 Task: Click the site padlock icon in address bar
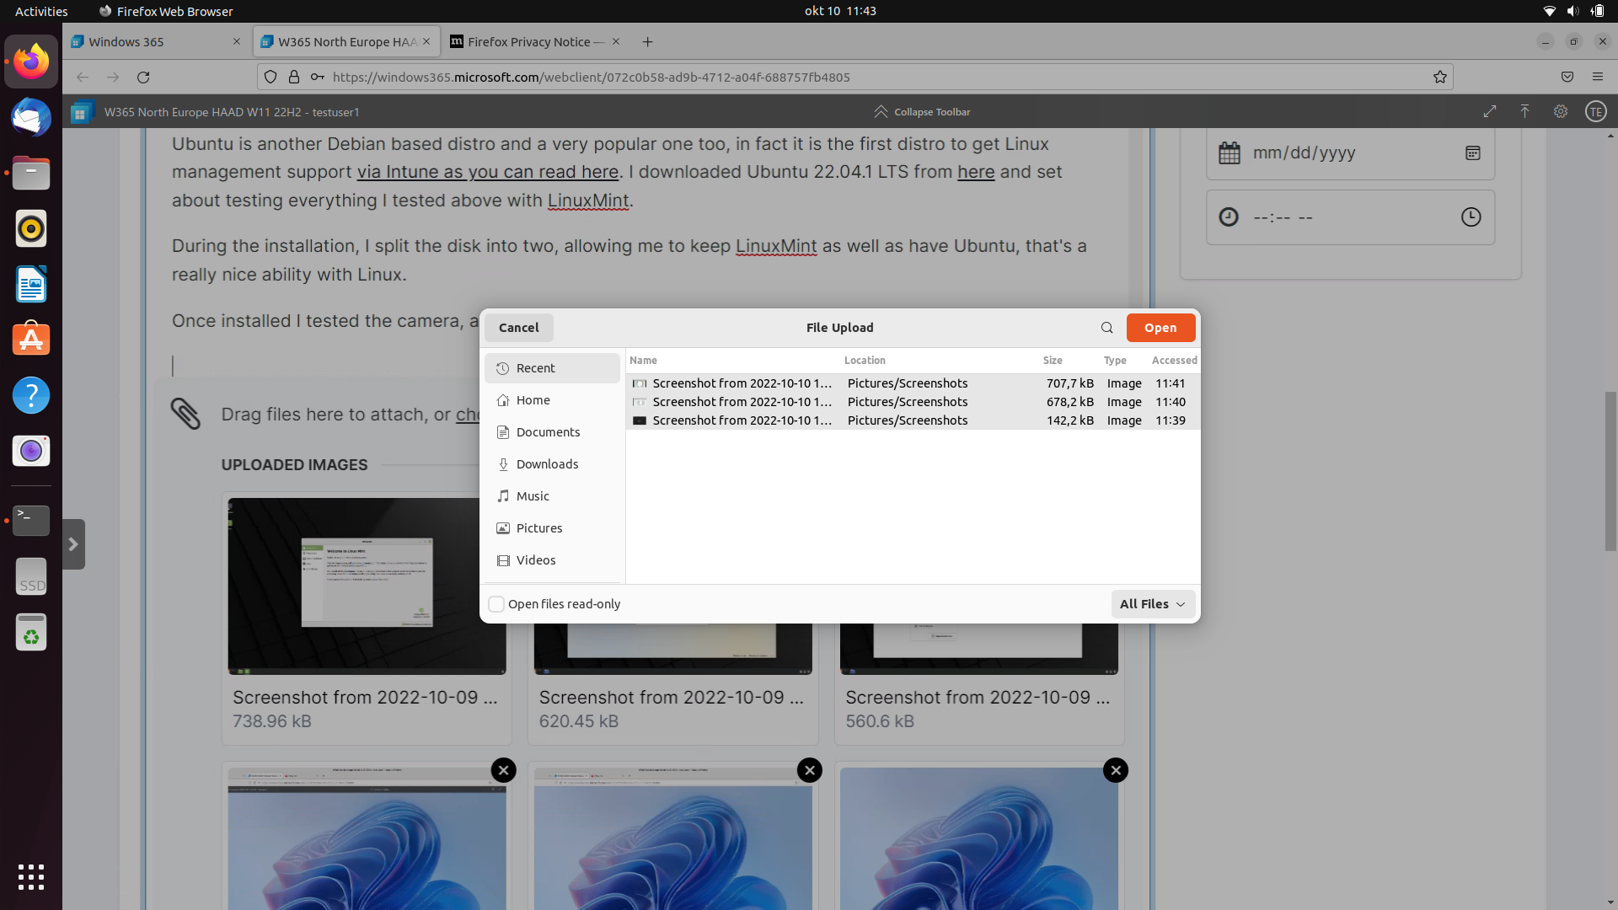point(294,77)
